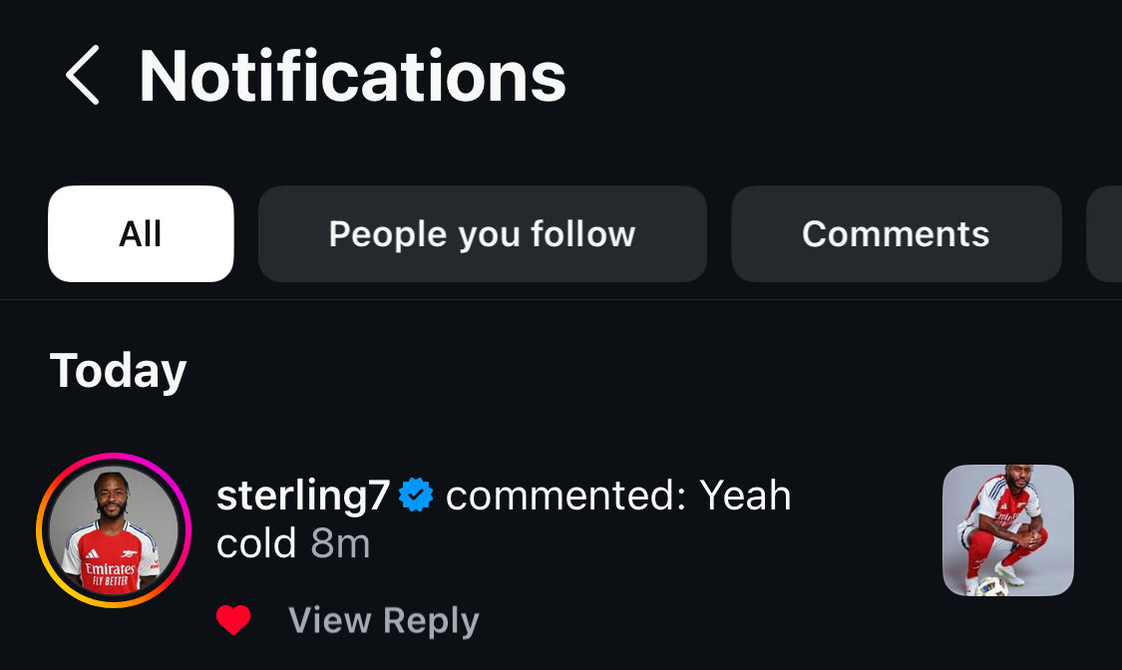The height and width of the screenshot is (670, 1122).
Task: Tap the back arrow beside Notifications
Action: [x=82, y=75]
